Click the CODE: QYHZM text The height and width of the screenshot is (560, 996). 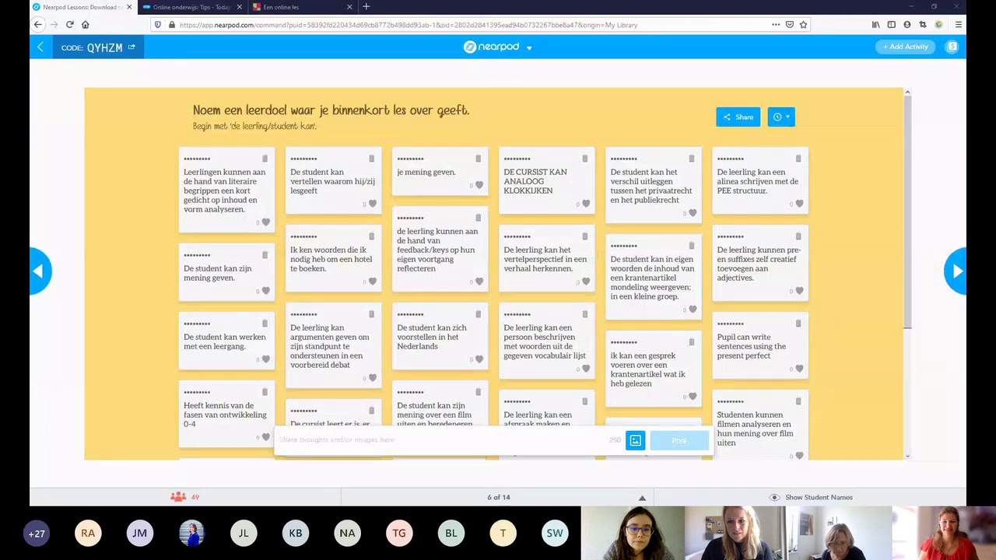[x=92, y=47]
